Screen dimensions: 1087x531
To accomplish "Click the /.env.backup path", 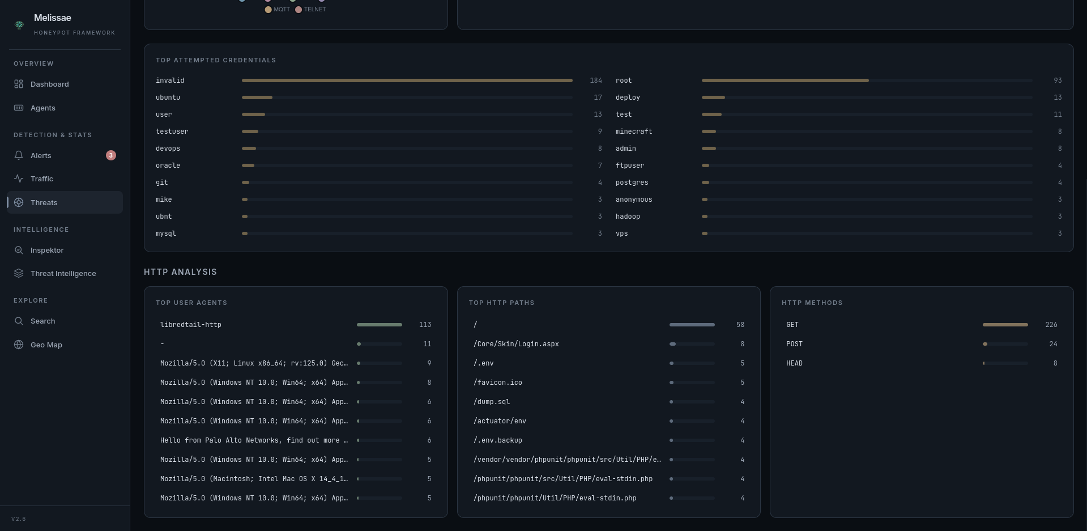I will (498, 440).
